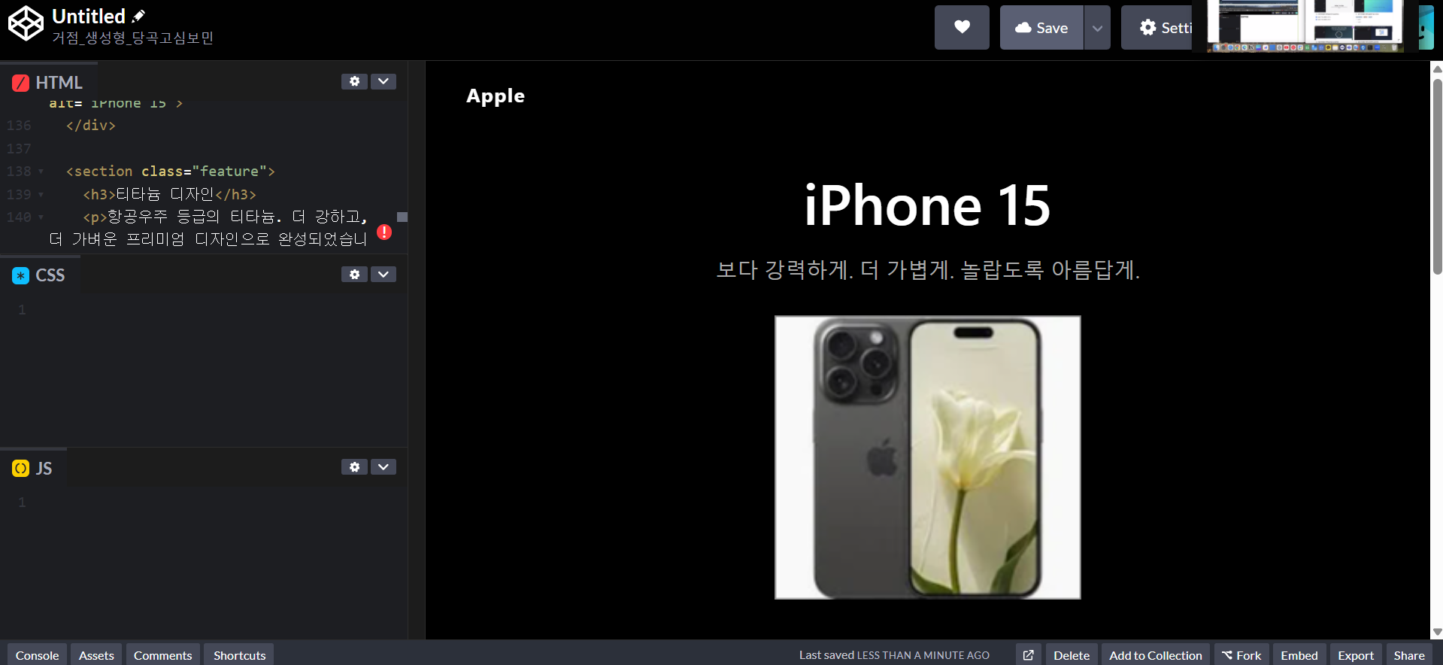Open JS editor dropdown chevron
Viewport: 1443px width, 665px height.
pyautogui.click(x=383, y=467)
